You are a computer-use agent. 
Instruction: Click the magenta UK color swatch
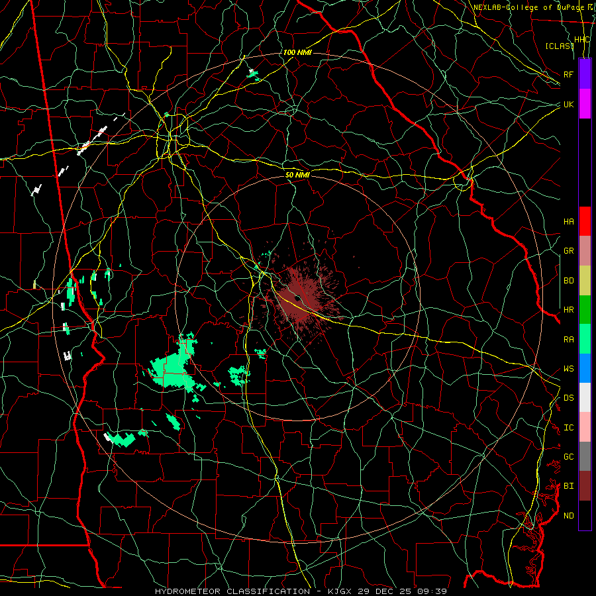(x=585, y=103)
